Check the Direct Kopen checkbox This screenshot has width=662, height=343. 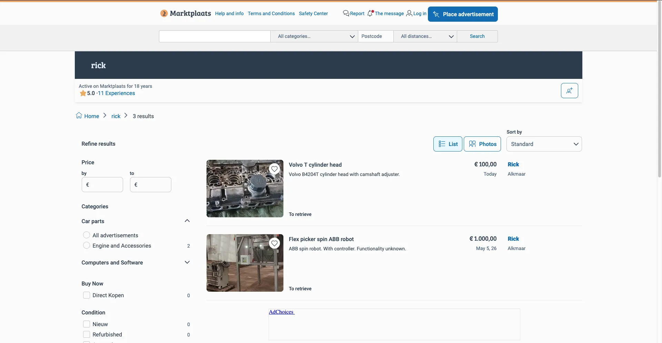point(87,295)
